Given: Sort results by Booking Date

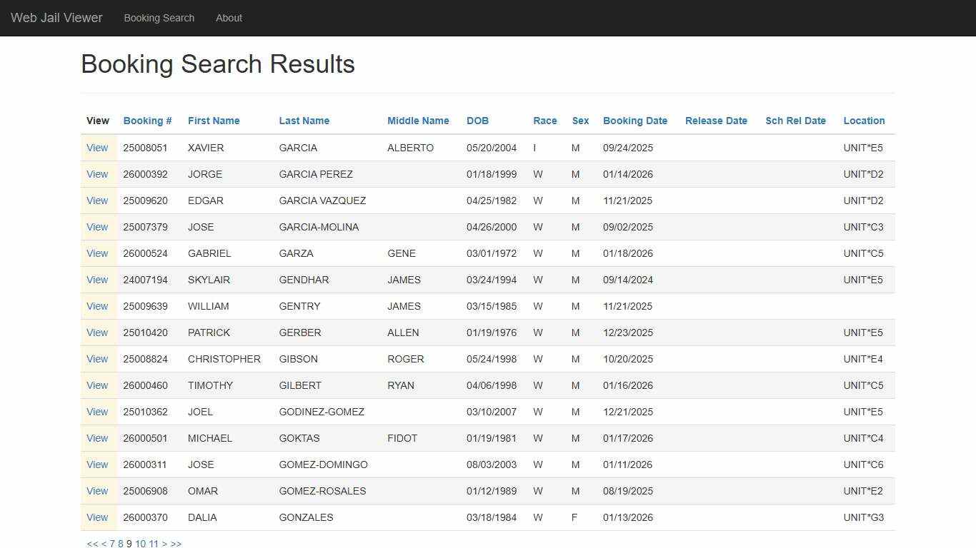Looking at the screenshot, I should [x=635, y=121].
